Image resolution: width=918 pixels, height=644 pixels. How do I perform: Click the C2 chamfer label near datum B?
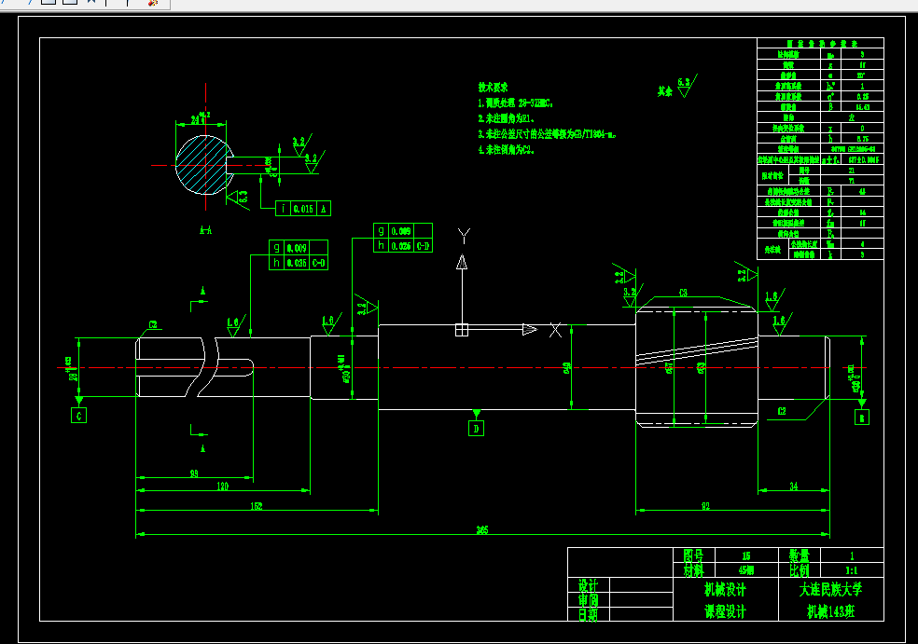click(782, 411)
